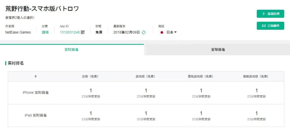This screenshot has width=290, height=131.
Task: Select the 冒险游戏榜(免费) column header
Action: click(201, 76)
